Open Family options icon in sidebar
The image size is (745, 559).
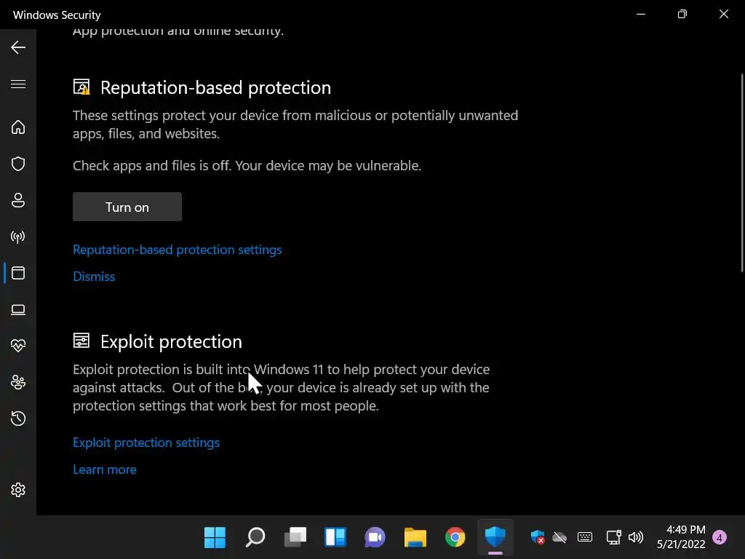(x=18, y=382)
